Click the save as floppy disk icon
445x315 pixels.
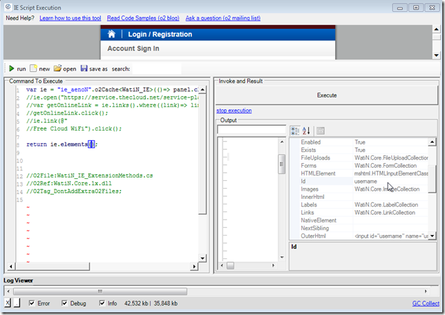84,69
